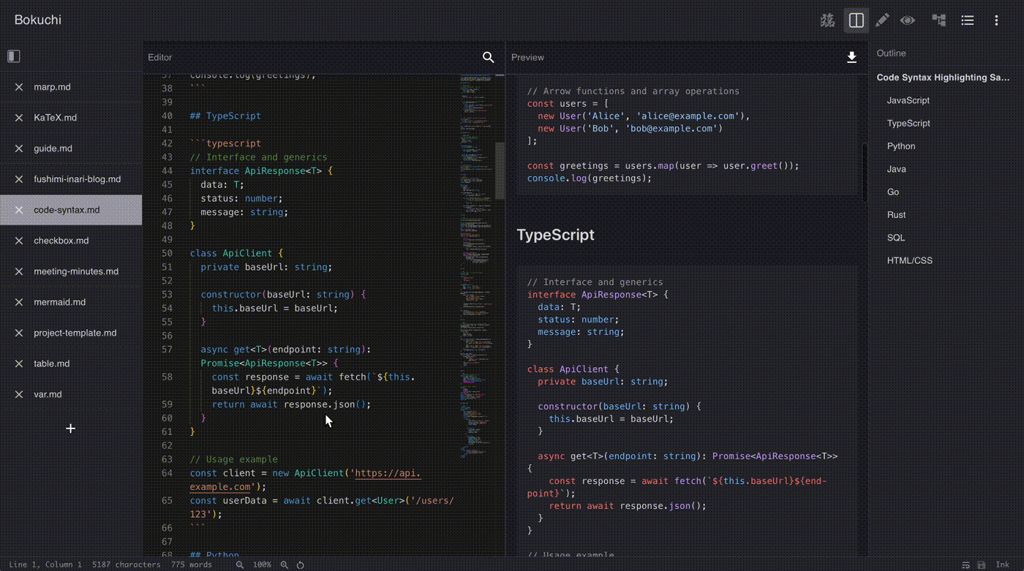Toggle word wrap icon in status bar
This screenshot has width=1024, height=571.
(x=965, y=564)
